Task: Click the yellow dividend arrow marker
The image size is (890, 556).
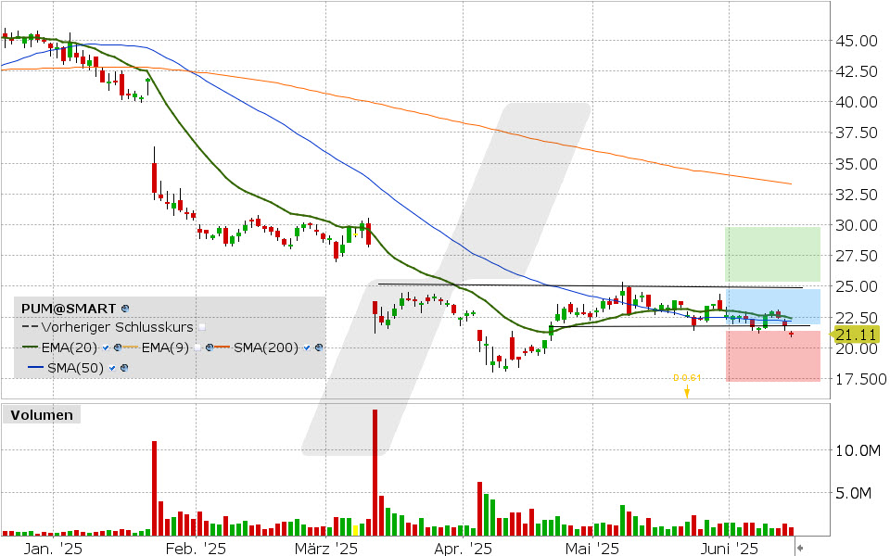Action: (687, 391)
